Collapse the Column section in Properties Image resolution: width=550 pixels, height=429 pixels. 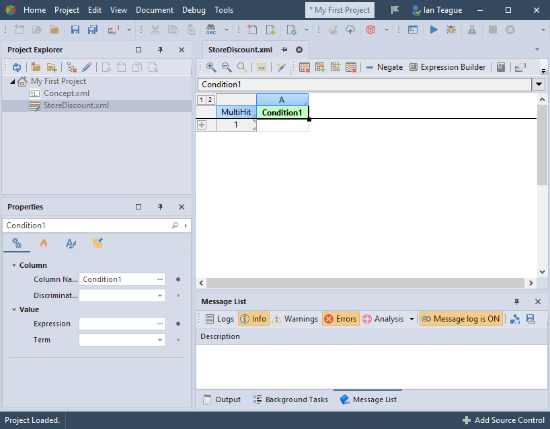coord(14,265)
